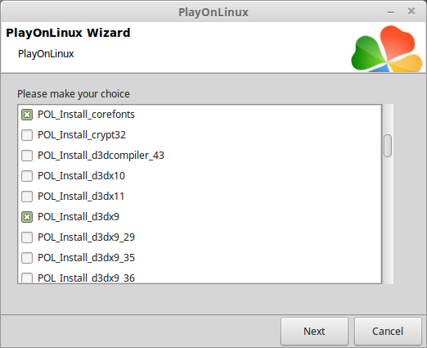Enable POL_Install_d3dx11 checkbox
Image resolution: width=427 pixels, height=348 pixels.
[27, 197]
